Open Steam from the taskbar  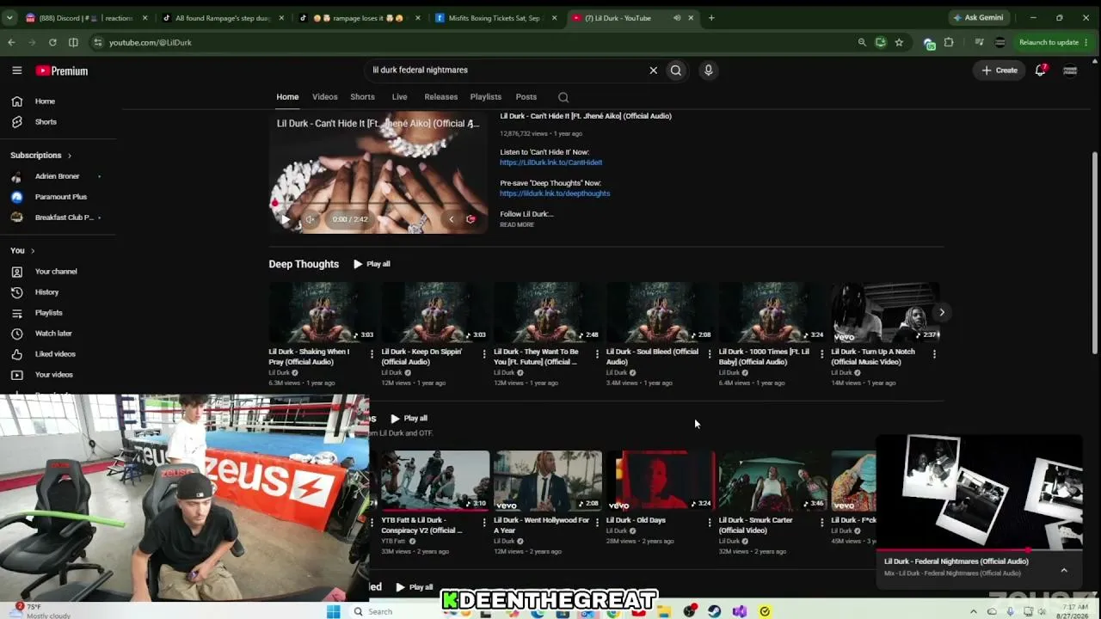pyautogui.click(x=714, y=611)
